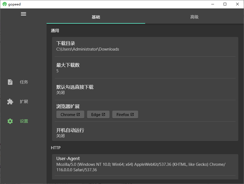Screen dimensions: 244x184
Task: Minimize the Gopeed window
Action: coord(212,4)
